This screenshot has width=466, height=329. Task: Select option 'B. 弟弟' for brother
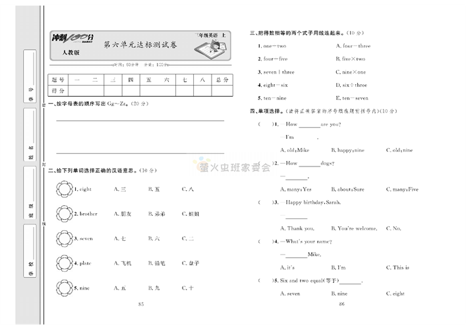pyautogui.click(x=156, y=214)
